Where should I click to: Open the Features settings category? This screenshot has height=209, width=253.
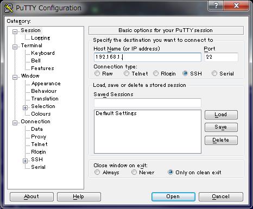click(42, 68)
